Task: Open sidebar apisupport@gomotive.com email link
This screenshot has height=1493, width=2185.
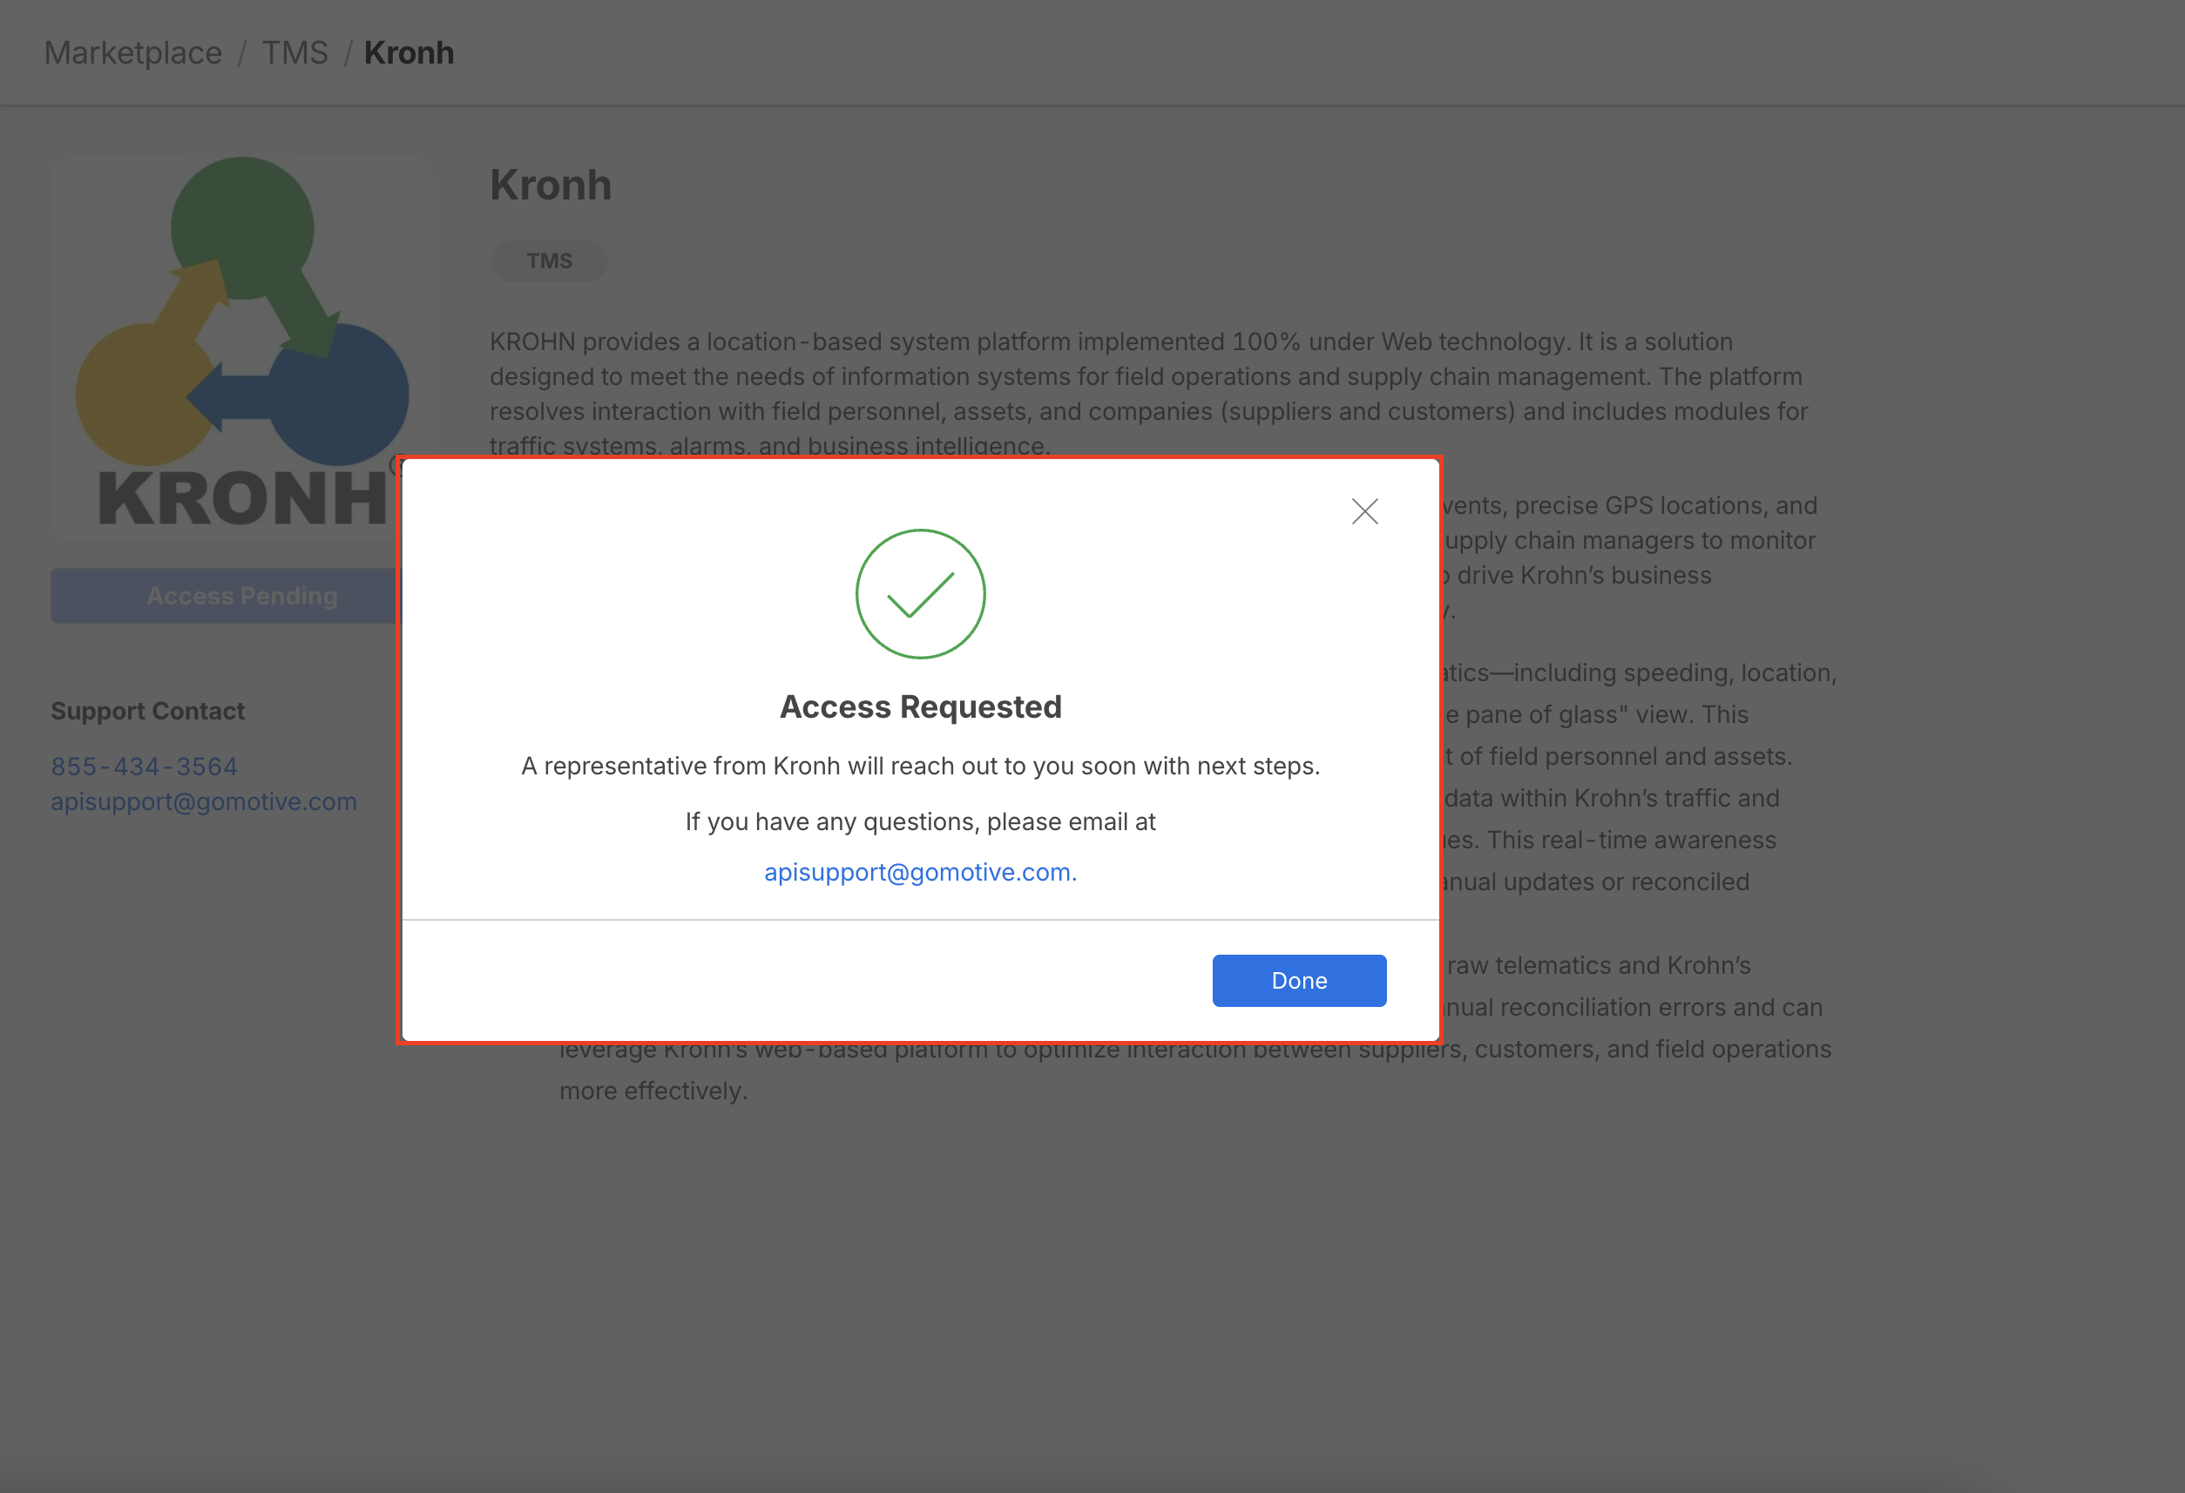Action: click(x=203, y=802)
